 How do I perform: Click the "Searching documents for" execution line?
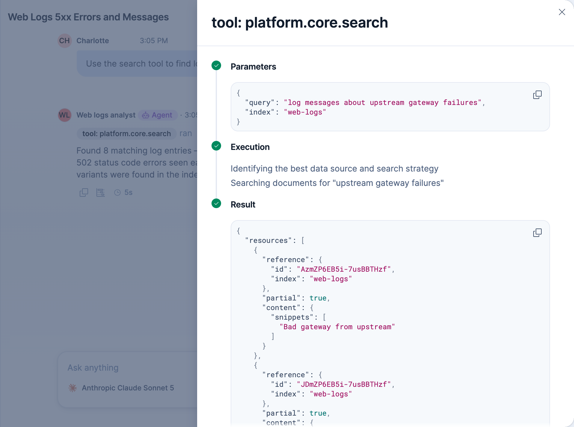click(337, 183)
